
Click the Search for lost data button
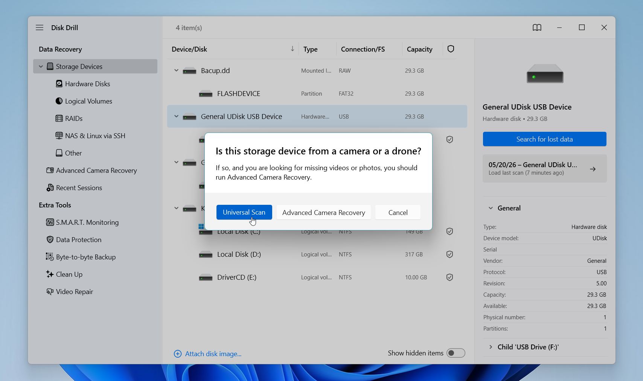pyautogui.click(x=544, y=139)
